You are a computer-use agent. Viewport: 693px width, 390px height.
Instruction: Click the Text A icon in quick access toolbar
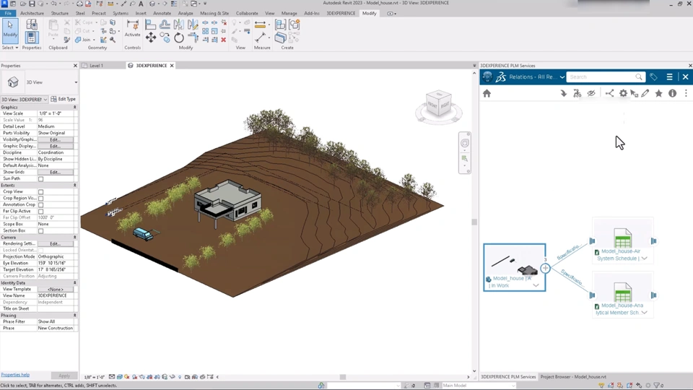tap(141, 4)
